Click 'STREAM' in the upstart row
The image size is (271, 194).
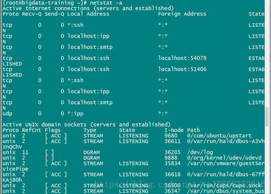93,136
